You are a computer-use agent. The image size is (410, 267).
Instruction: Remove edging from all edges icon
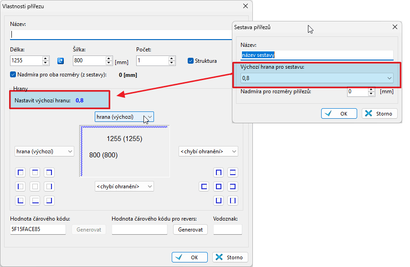(x=35, y=186)
